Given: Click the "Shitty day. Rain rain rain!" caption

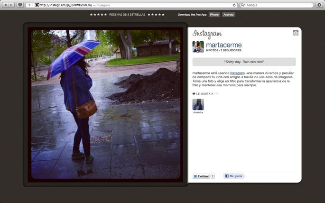Looking at the screenshot, I should tap(244, 62).
